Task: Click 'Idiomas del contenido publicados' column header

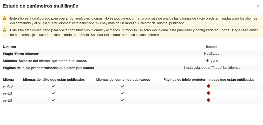Action: [123, 80]
